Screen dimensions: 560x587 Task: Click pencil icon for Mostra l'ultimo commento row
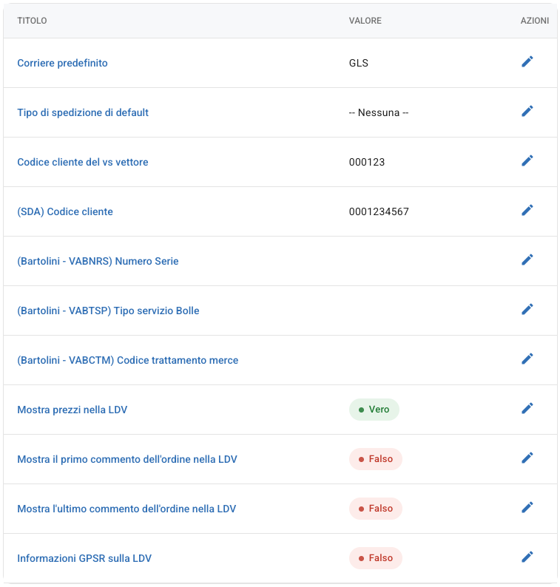tap(527, 508)
